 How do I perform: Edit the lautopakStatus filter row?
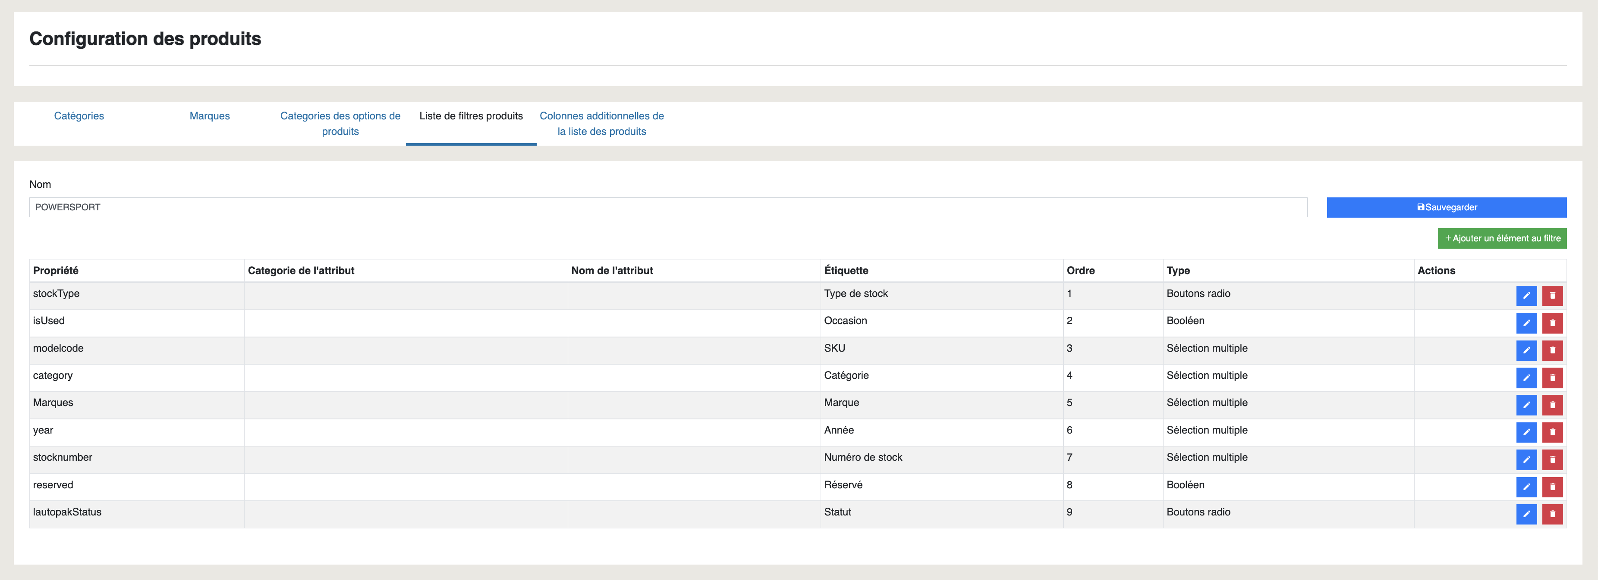1526,514
